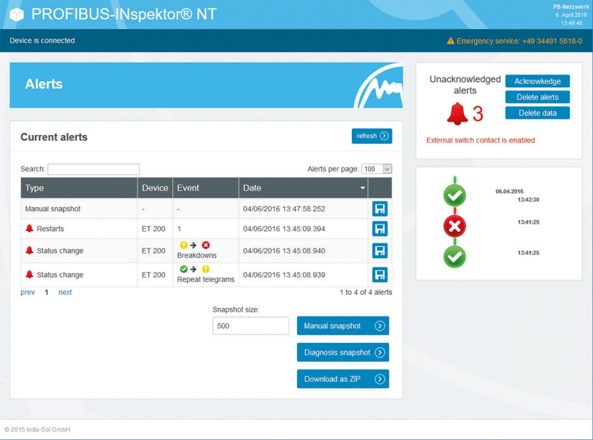
Task: Click the PROFIBUS-INspektor cube logo
Action: [17, 14]
